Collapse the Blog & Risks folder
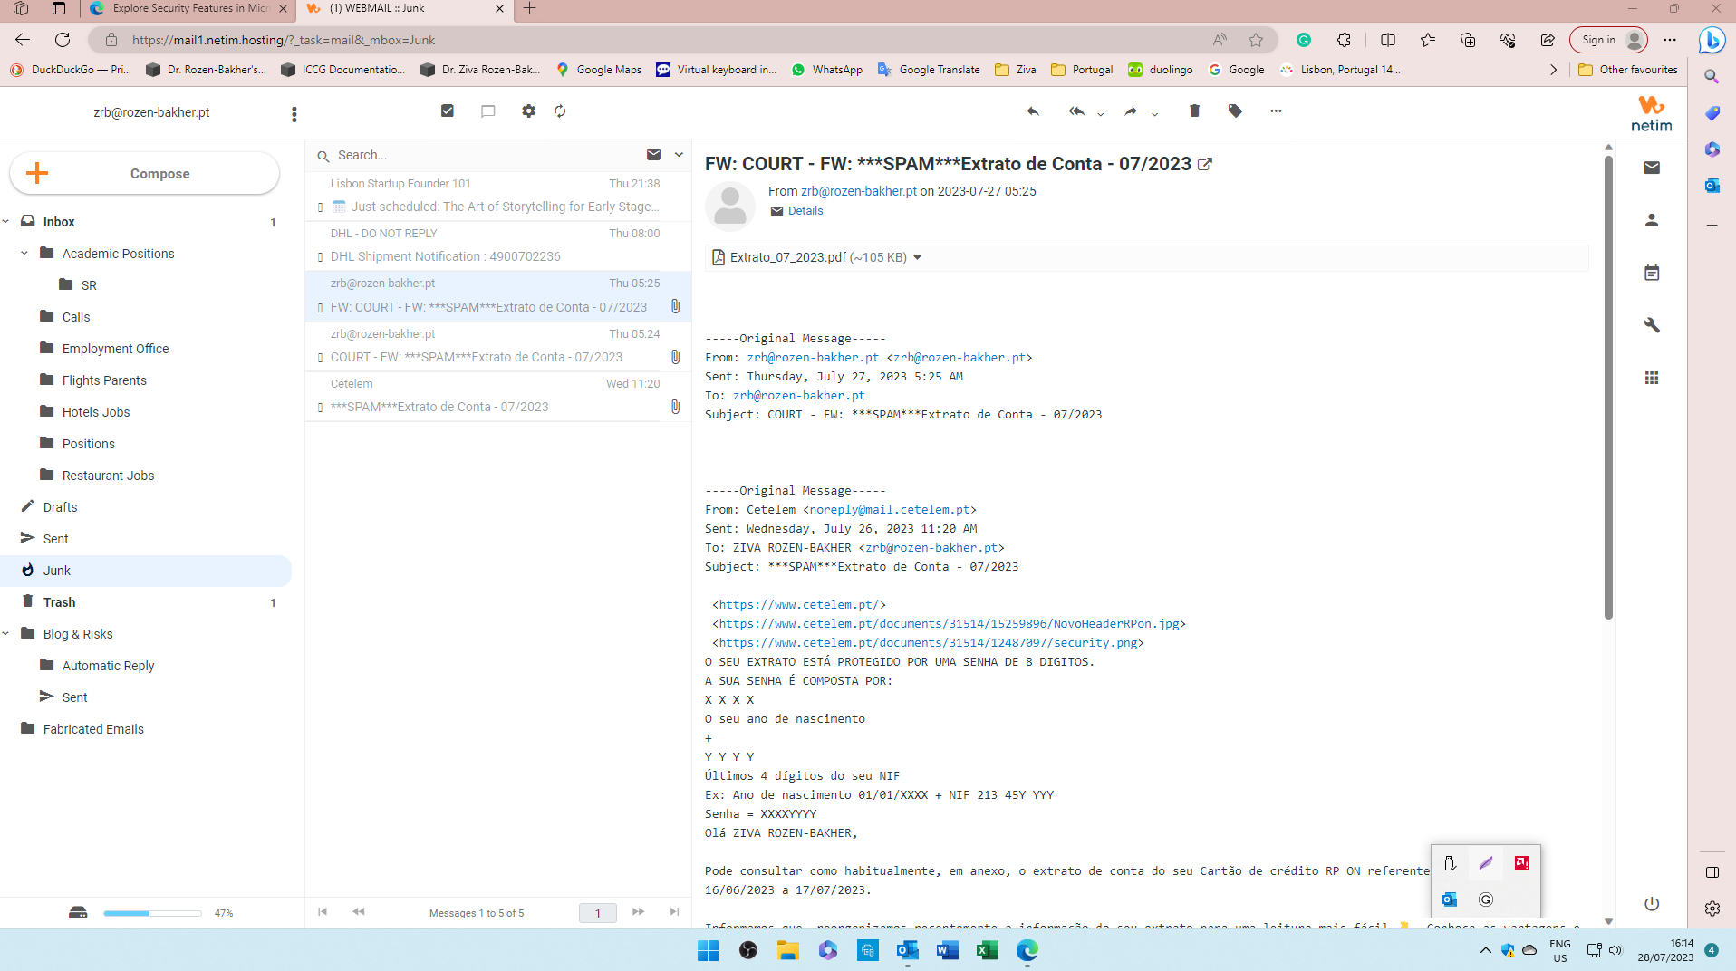 6,634
